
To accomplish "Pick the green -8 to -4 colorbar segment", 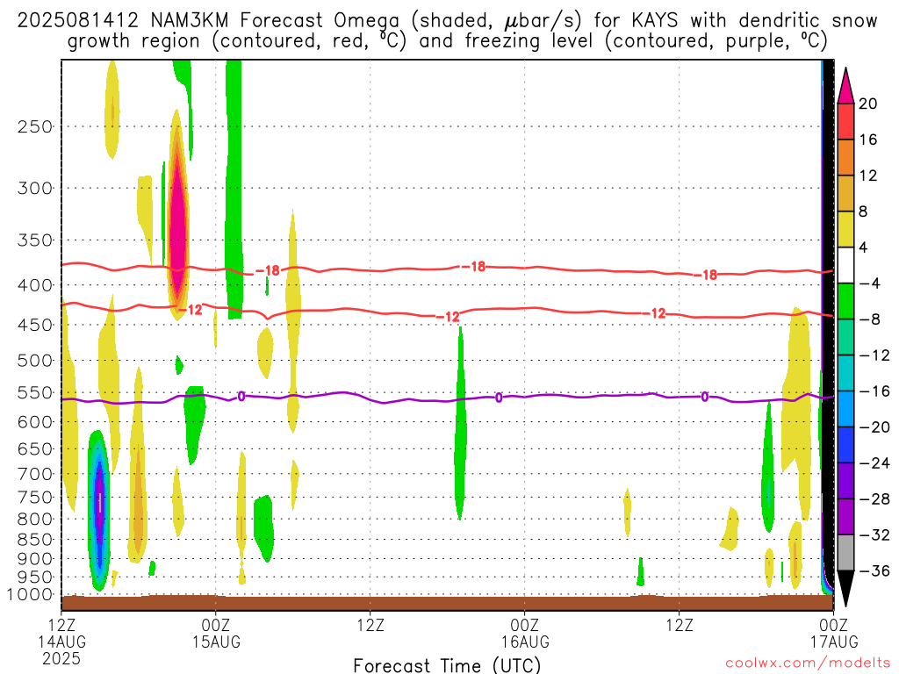I will point(845,302).
